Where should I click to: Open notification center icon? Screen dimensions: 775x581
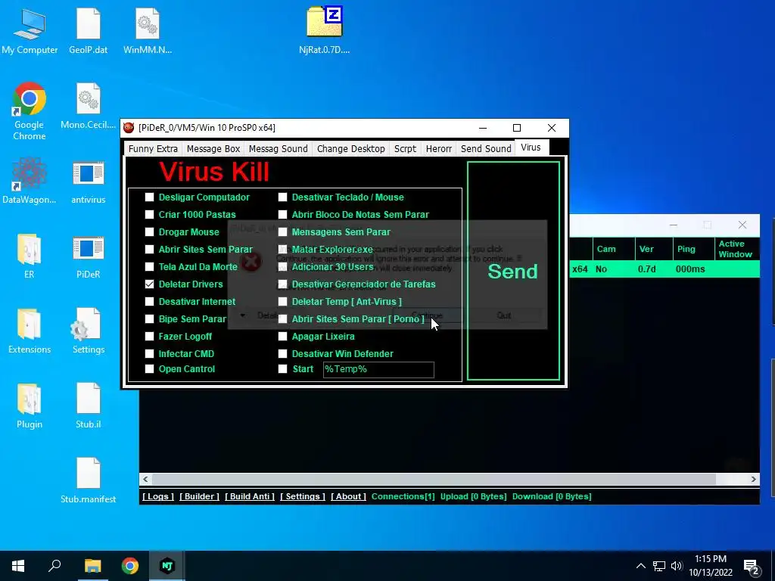752,566
